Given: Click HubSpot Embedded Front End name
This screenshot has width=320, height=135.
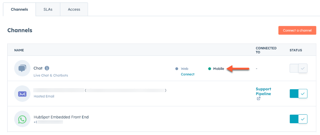Looking at the screenshot, I should tap(61, 117).
